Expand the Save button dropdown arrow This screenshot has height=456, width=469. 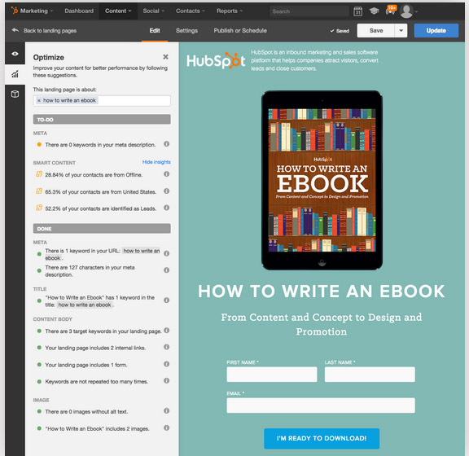coord(401,30)
